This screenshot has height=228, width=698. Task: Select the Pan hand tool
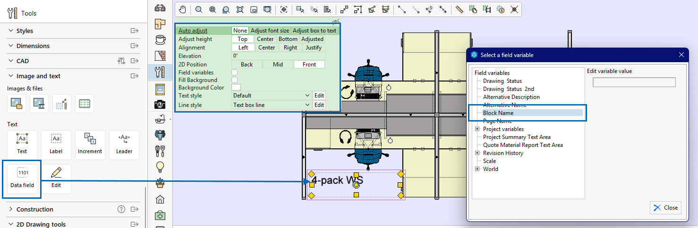click(183, 9)
